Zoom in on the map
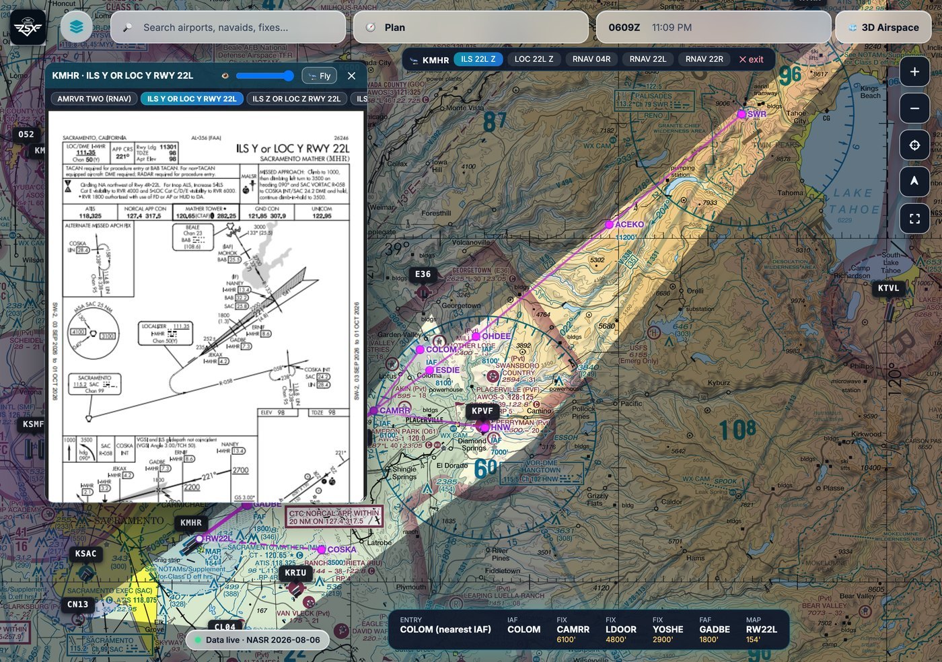Image resolution: width=942 pixels, height=662 pixels. tap(914, 71)
